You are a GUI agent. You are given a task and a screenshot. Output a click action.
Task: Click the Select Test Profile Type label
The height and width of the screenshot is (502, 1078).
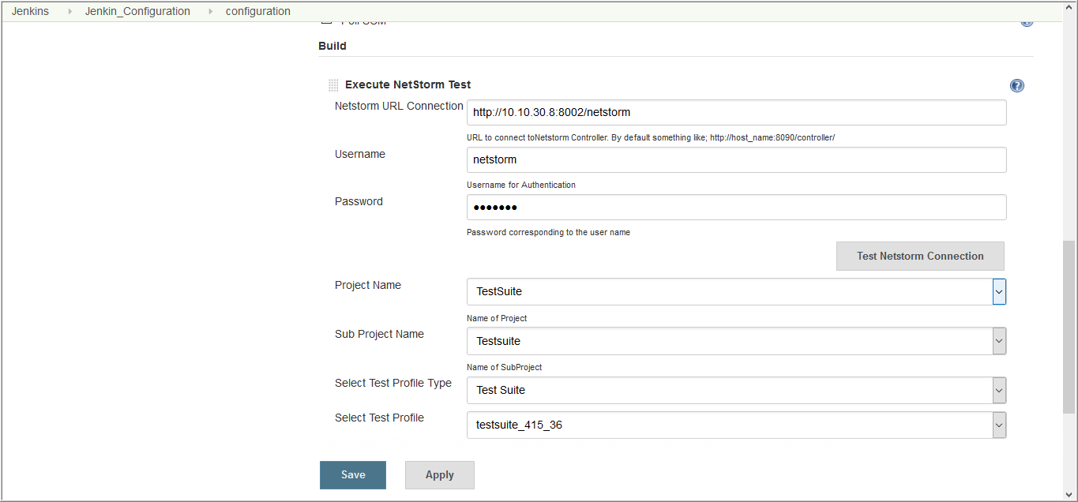coord(393,383)
